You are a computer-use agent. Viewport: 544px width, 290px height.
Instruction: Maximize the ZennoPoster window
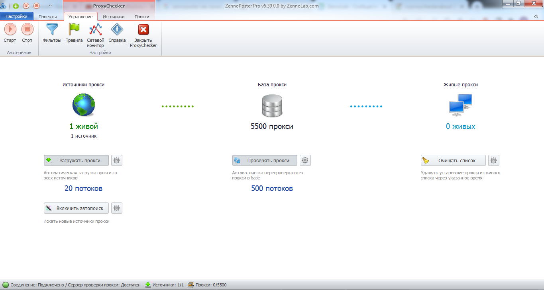pos(518,4)
